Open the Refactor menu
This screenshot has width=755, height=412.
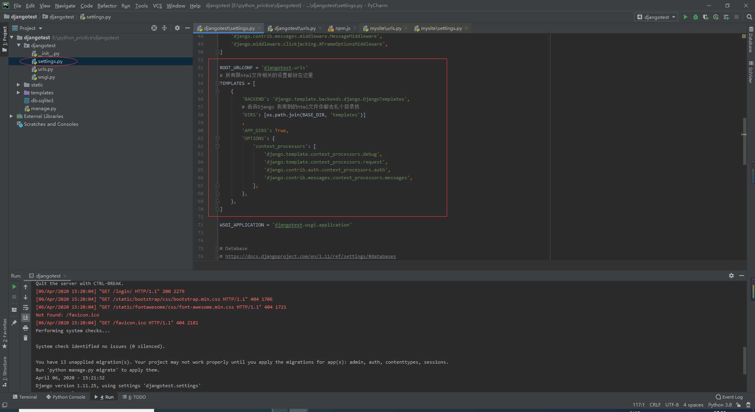107,6
